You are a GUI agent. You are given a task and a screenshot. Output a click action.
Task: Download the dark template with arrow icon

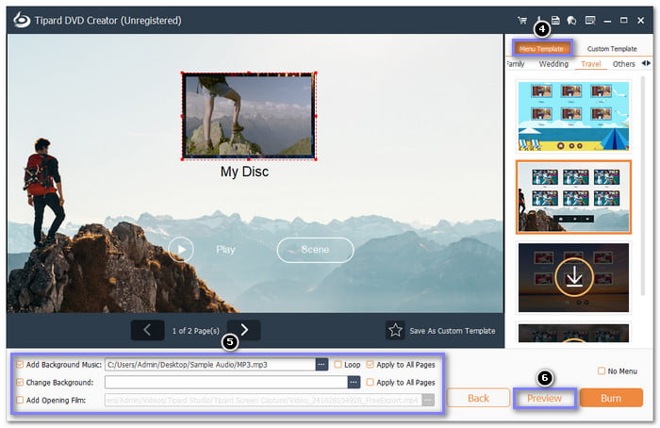(x=572, y=277)
